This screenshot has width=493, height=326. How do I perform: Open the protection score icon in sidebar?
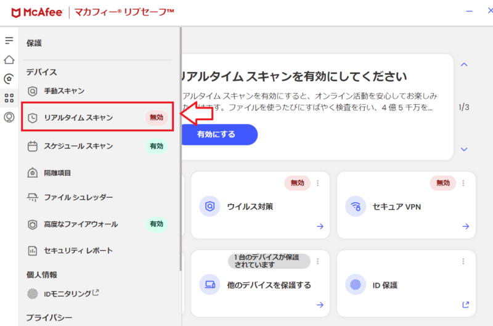pyautogui.click(x=9, y=79)
